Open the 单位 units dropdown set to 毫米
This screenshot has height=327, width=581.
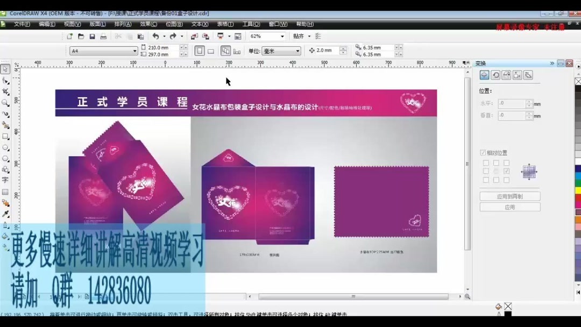297,51
